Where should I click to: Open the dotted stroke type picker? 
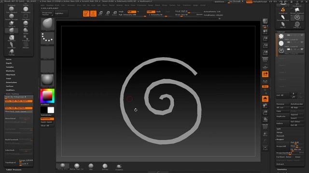click(x=47, y=38)
